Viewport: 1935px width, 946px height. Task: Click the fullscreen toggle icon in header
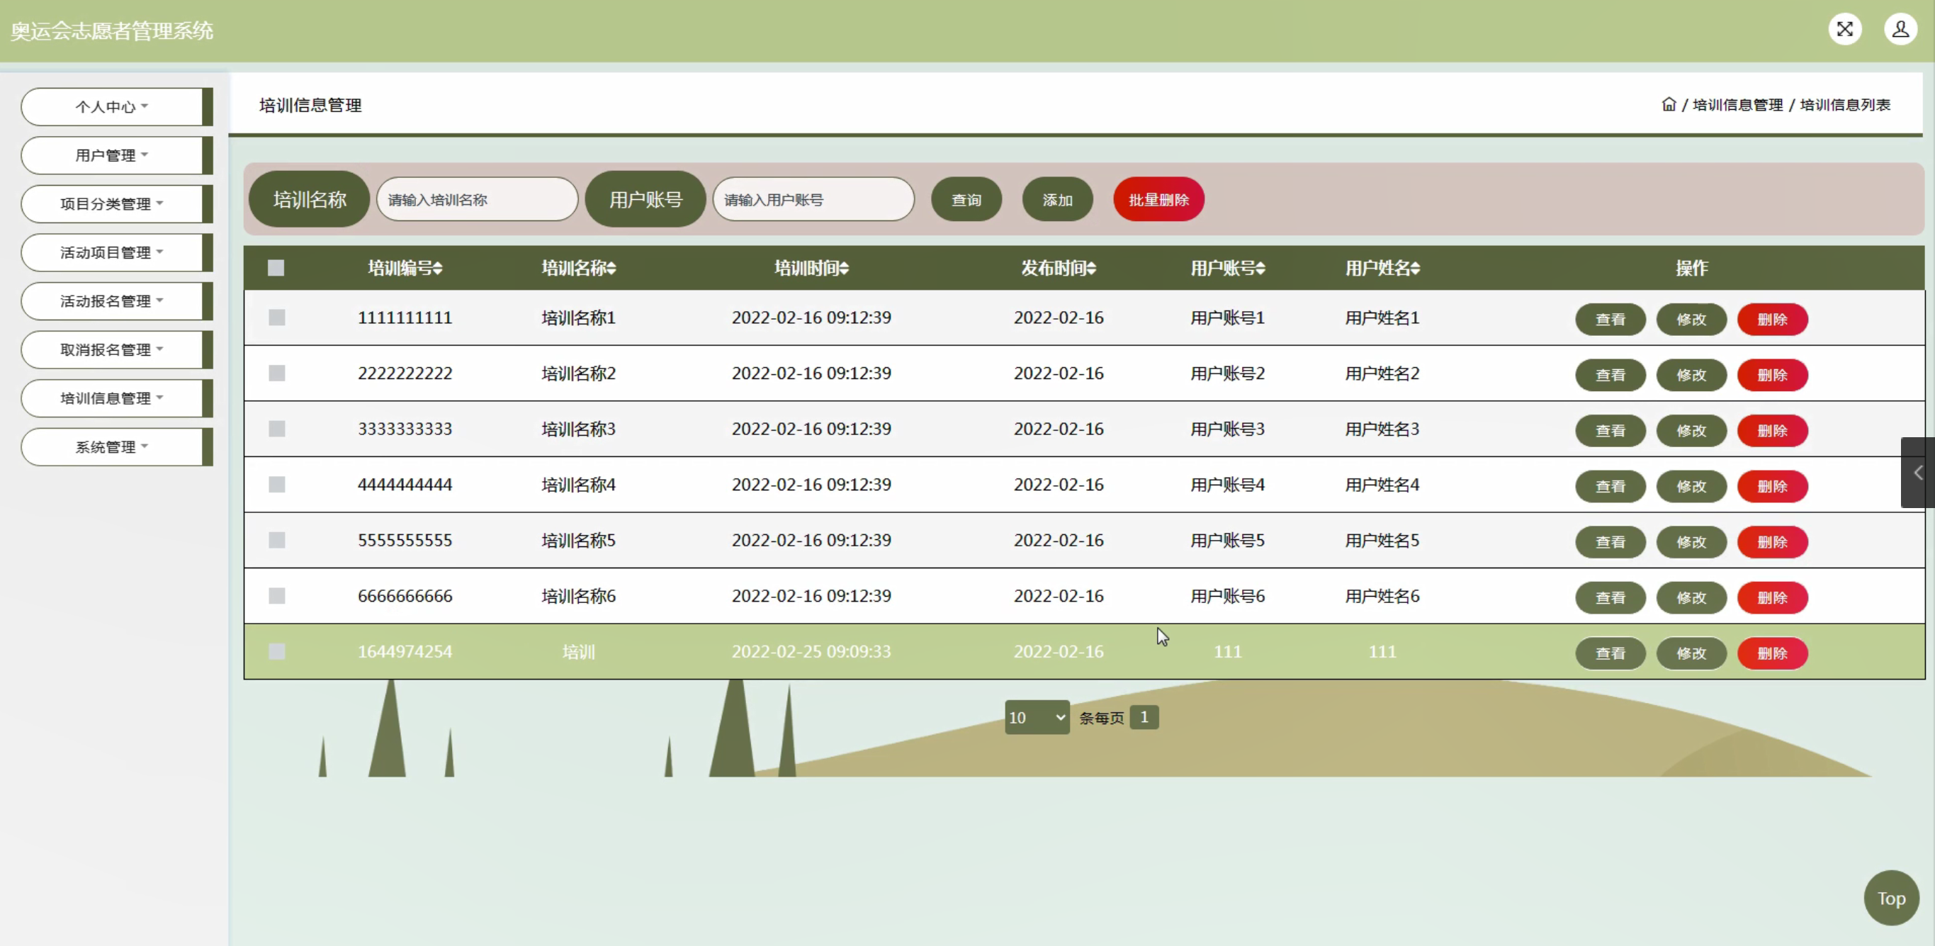[1844, 29]
